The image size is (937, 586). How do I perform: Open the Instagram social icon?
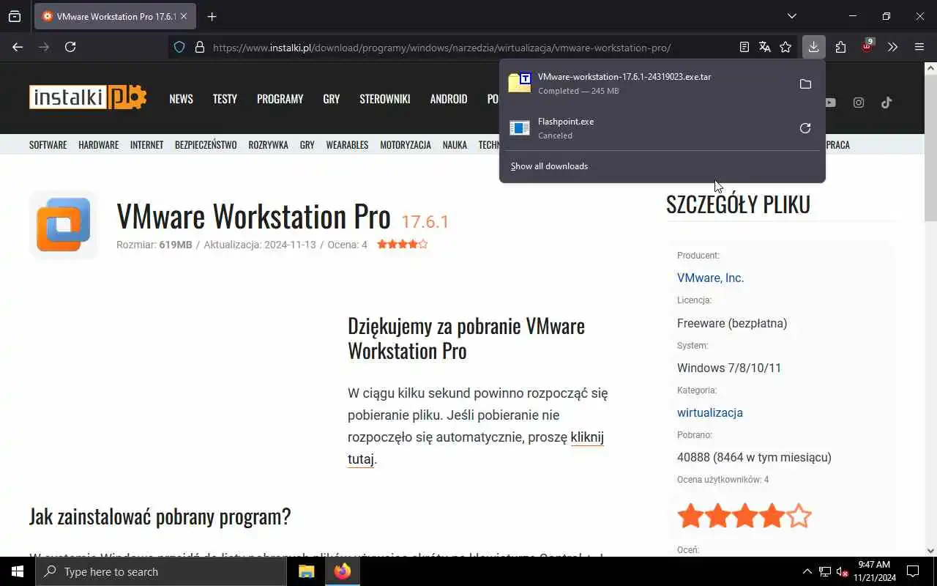point(859,103)
